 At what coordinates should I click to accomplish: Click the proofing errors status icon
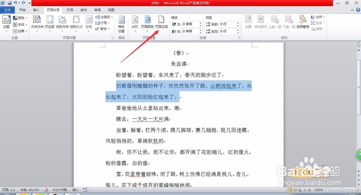(x=46, y=190)
